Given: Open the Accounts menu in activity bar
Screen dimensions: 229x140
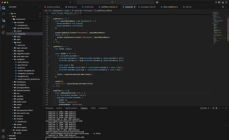Looking at the screenshot, I should (x=3, y=130).
